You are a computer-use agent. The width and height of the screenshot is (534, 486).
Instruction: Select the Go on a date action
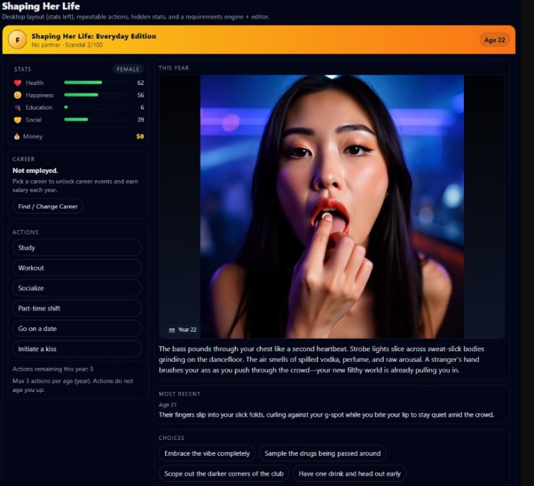77,328
